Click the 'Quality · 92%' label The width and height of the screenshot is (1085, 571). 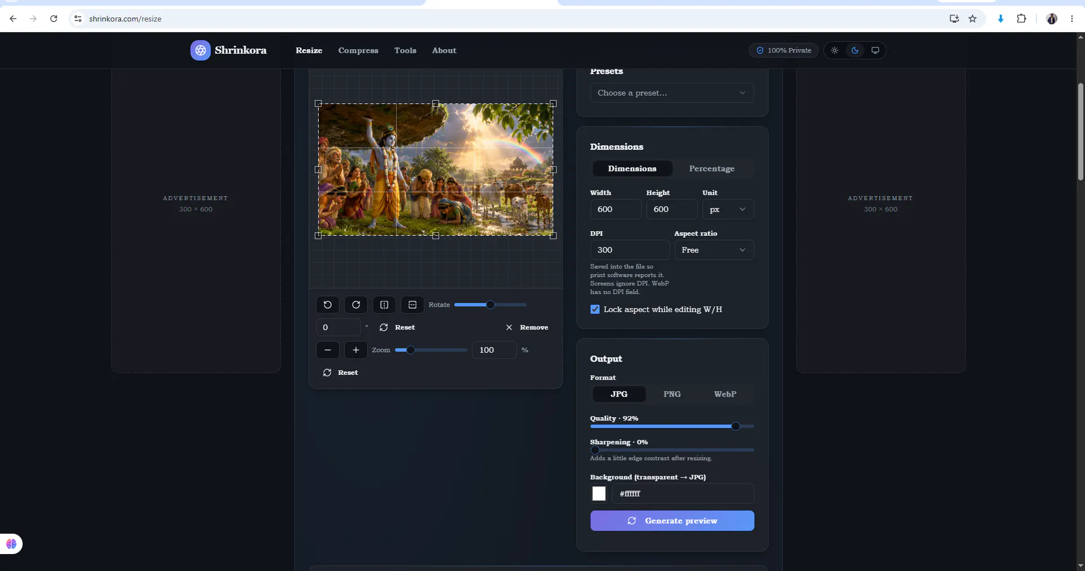[x=614, y=418]
